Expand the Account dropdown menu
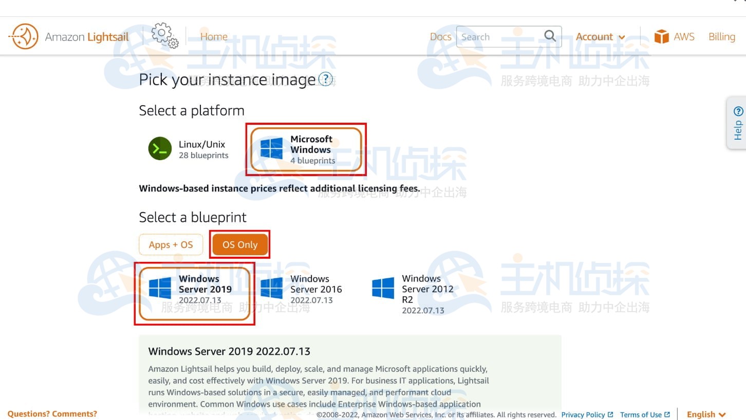746x420 pixels. pos(600,36)
